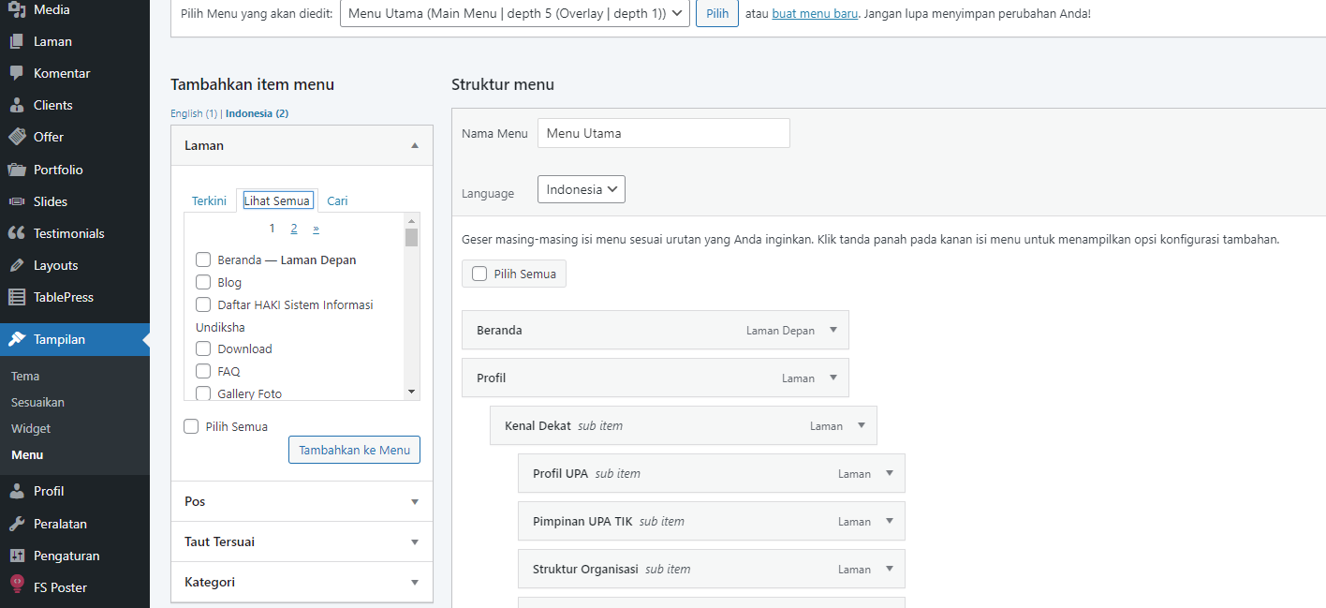The height and width of the screenshot is (608, 1326).
Task: Open TablePress via its table icon
Action: click(17, 297)
